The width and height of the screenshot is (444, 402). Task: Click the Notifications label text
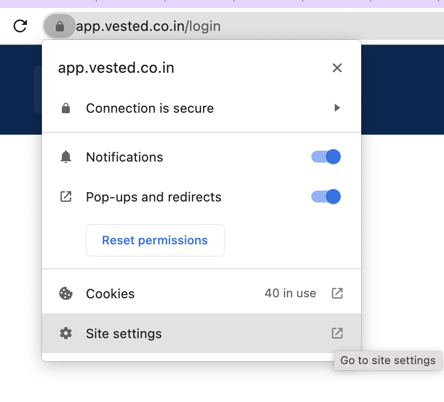point(124,157)
